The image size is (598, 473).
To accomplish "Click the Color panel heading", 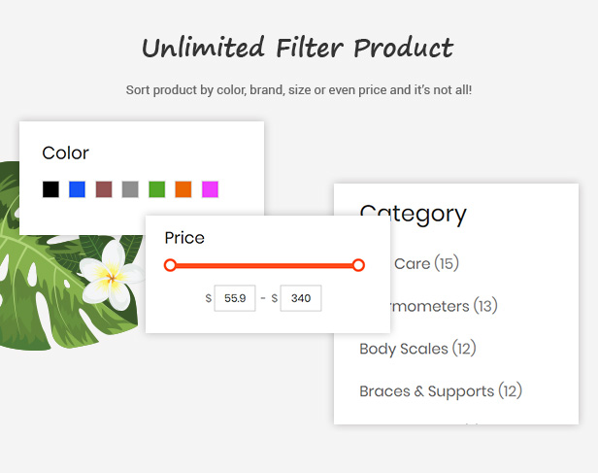I will 66,153.
